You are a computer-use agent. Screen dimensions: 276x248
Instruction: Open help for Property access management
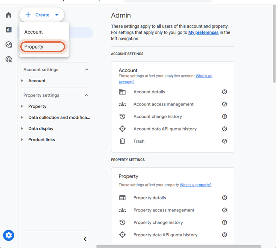[x=225, y=210]
